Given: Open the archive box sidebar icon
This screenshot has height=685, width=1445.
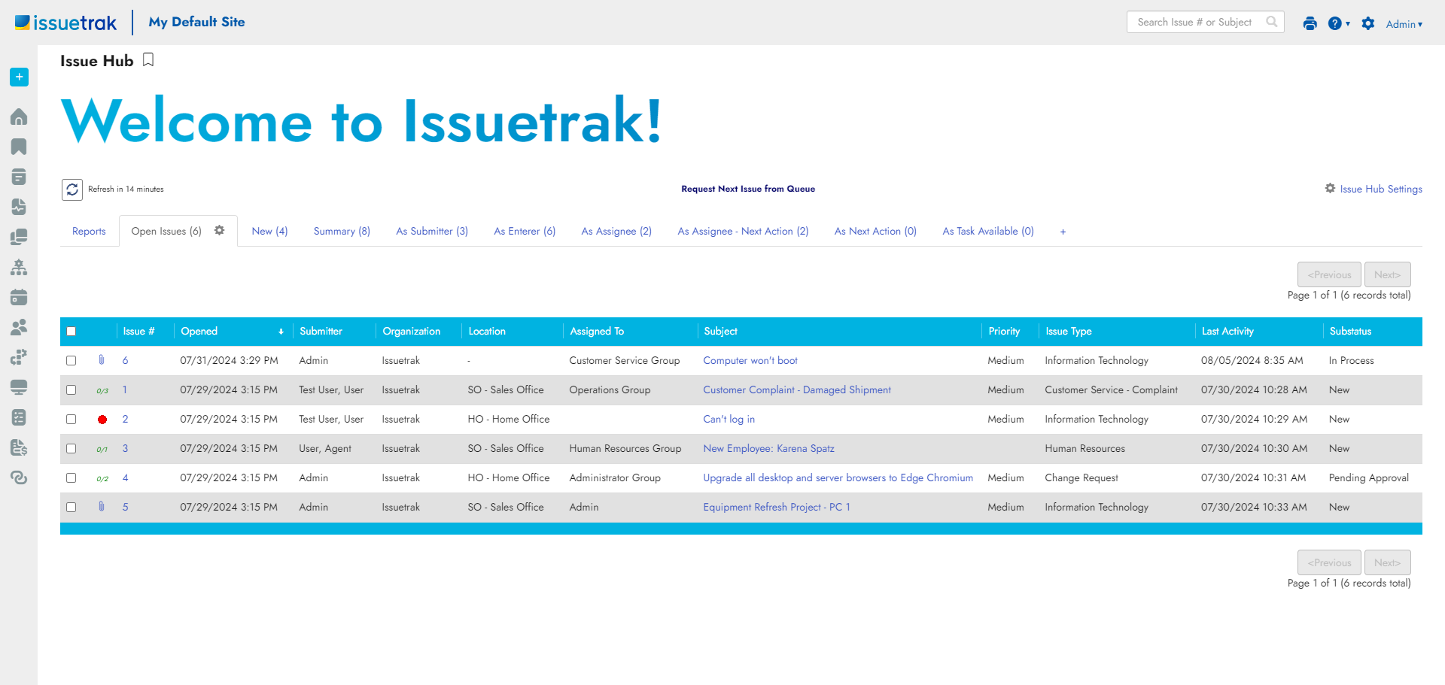Looking at the screenshot, I should 19,177.
